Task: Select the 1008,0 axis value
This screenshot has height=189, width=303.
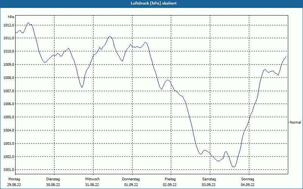Action: [9, 78]
